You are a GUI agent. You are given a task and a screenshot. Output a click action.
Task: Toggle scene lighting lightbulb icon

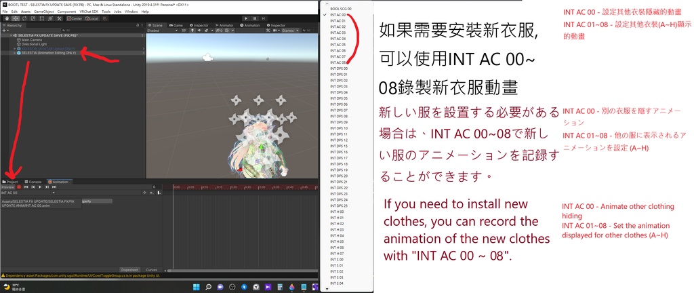192,31
